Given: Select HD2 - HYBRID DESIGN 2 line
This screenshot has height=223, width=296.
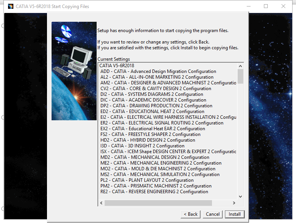Looking at the screenshot, I should (148, 140).
